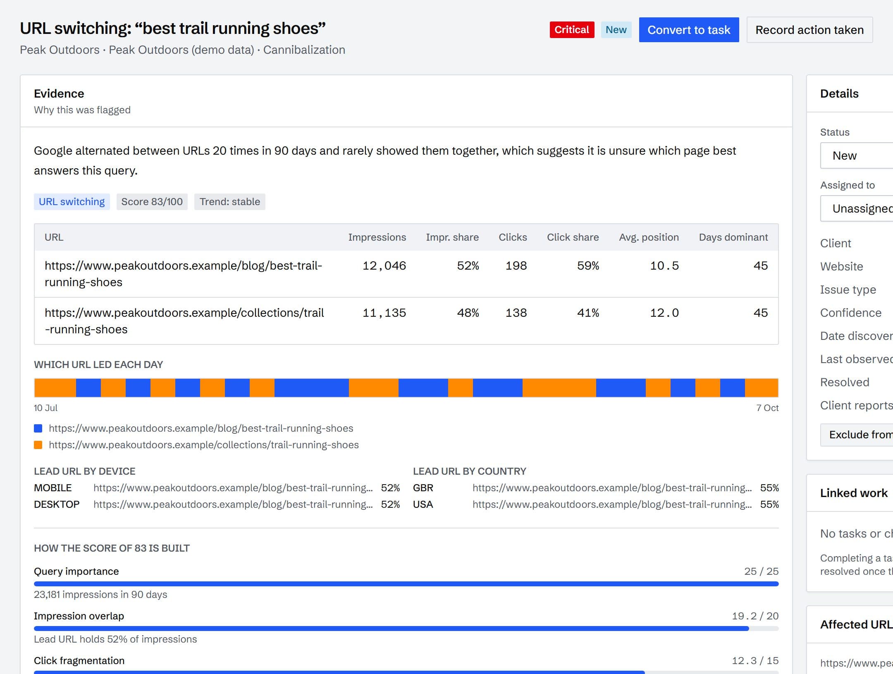Screen dimensions: 893x674
Task: Click the Impressions column header
Action: 377,237
